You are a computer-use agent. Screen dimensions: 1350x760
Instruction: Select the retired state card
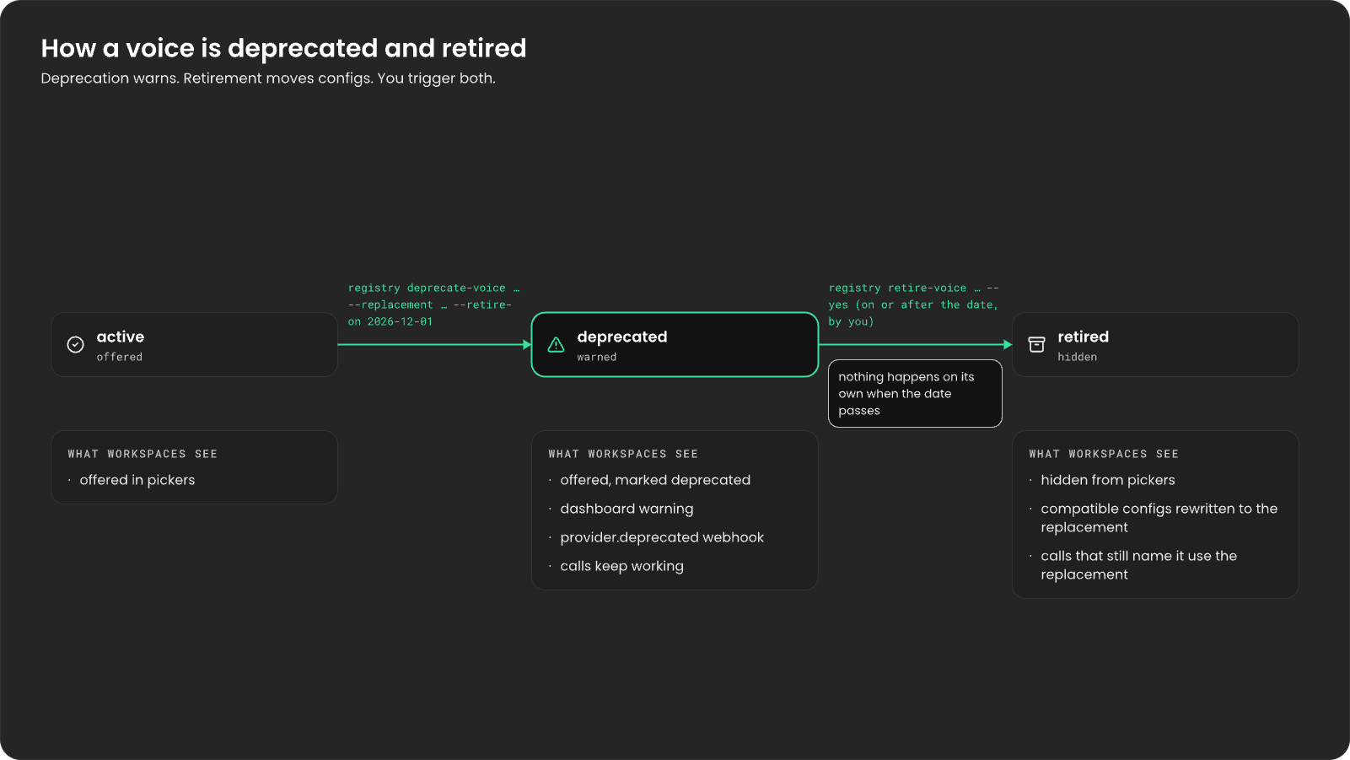click(1155, 344)
